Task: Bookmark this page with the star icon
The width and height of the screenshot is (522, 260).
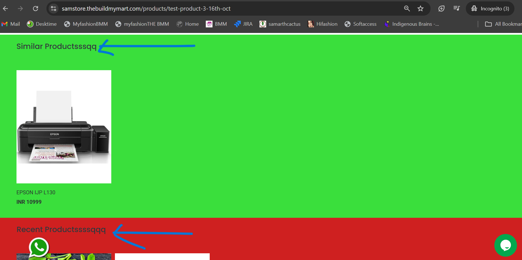Action: tap(421, 9)
